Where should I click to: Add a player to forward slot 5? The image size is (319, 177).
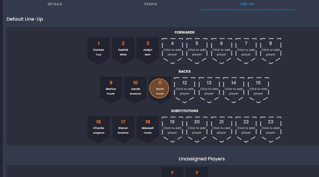(197, 51)
